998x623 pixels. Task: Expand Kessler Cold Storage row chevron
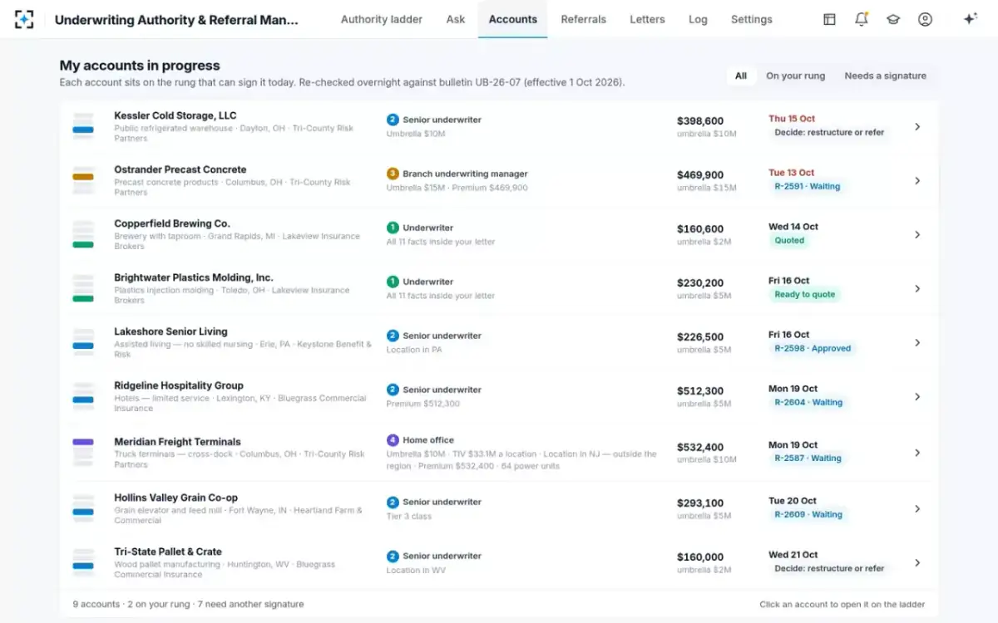(x=917, y=127)
